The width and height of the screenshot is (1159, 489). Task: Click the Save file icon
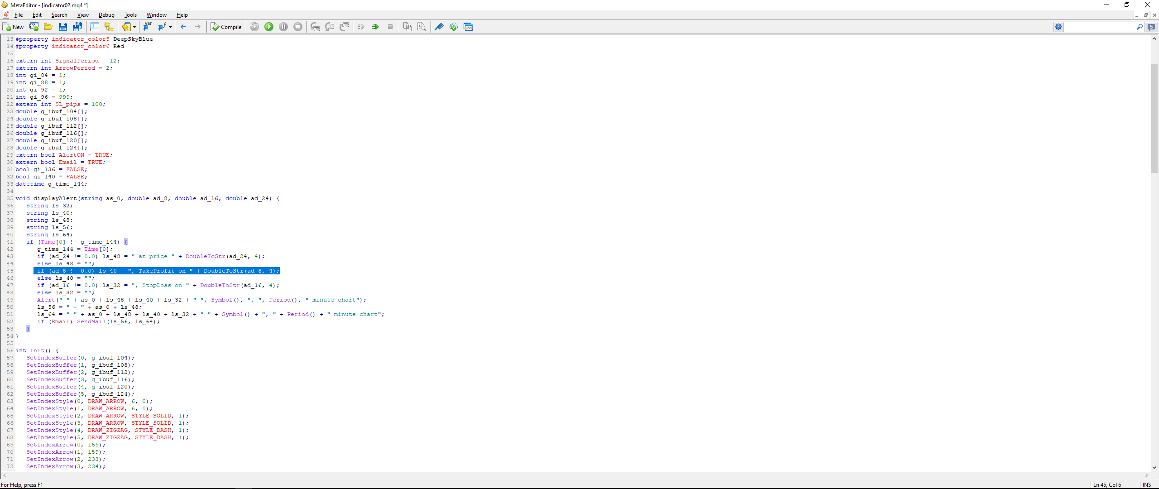click(63, 27)
